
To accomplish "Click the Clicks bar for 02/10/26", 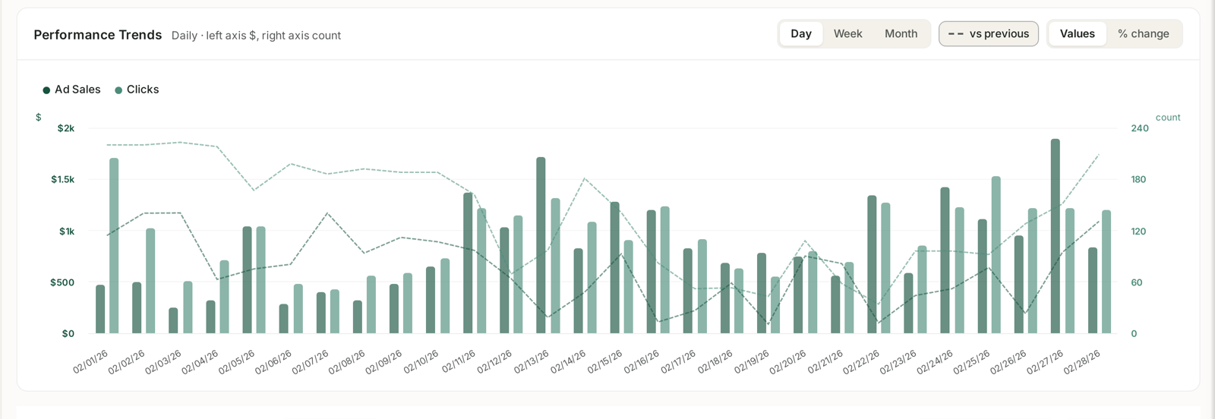I will point(445,296).
